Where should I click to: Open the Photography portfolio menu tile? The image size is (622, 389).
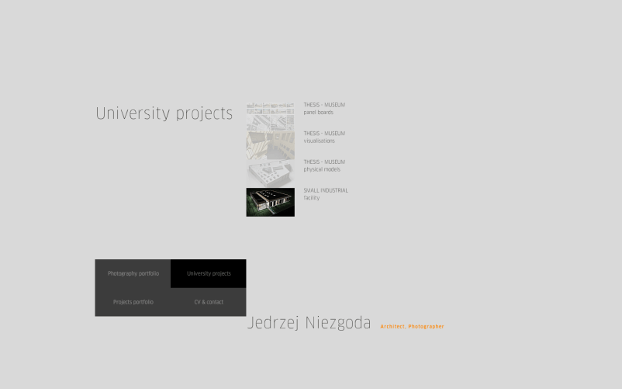click(133, 273)
